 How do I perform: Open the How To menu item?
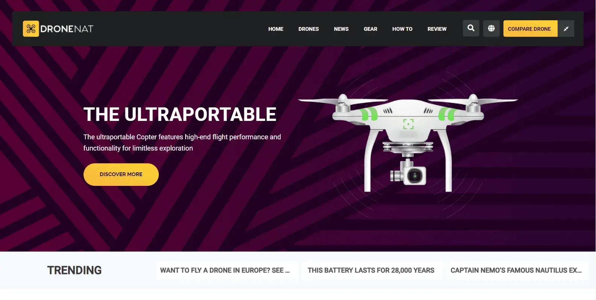[402, 29]
